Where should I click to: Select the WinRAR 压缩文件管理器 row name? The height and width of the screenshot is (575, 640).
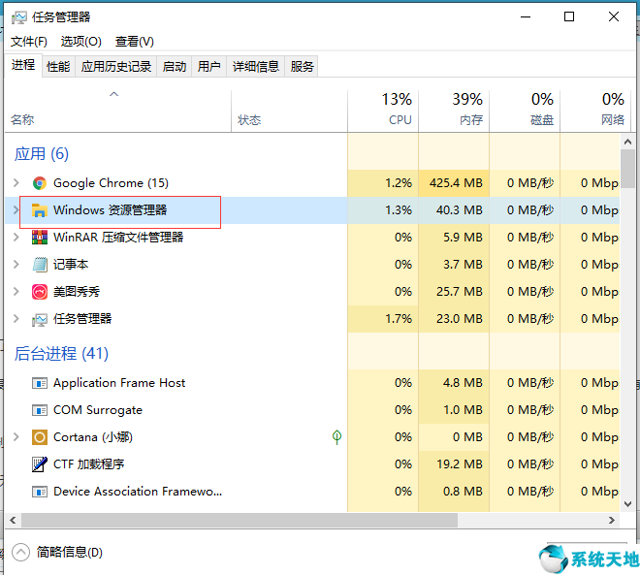pyautogui.click(x=118, y=238)
